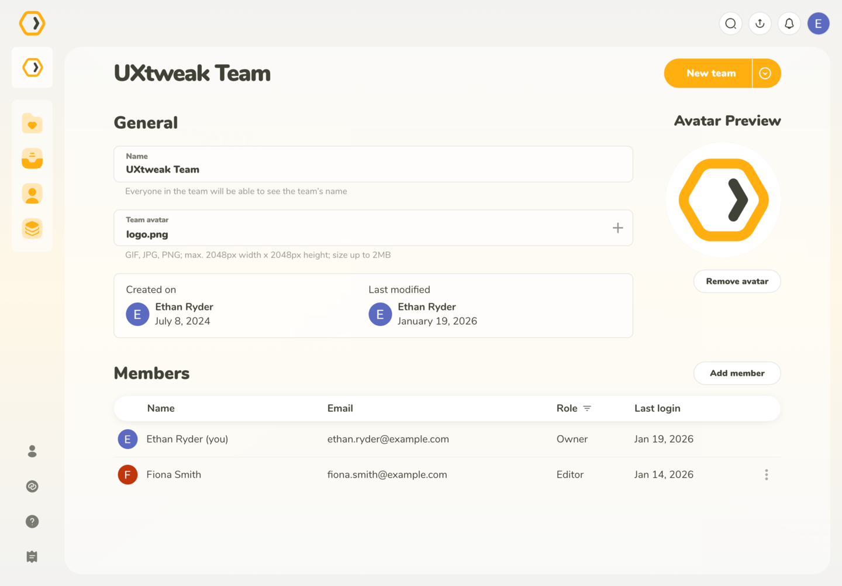Select 'Ethan Ryder (you)' member name
This screenshot has width=842, height=586.
[x=187, y=439]
